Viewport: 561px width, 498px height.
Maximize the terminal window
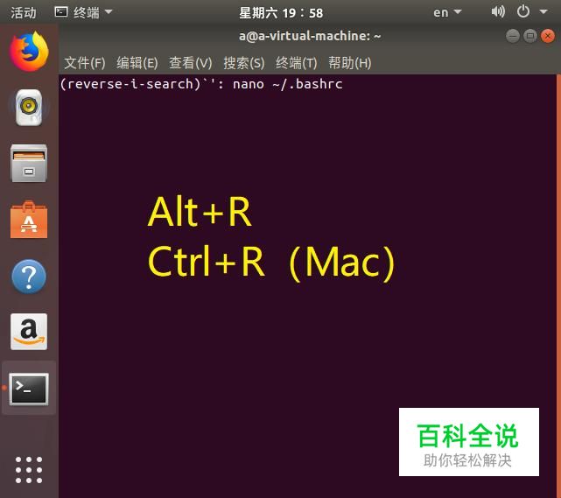click(530, 36)
